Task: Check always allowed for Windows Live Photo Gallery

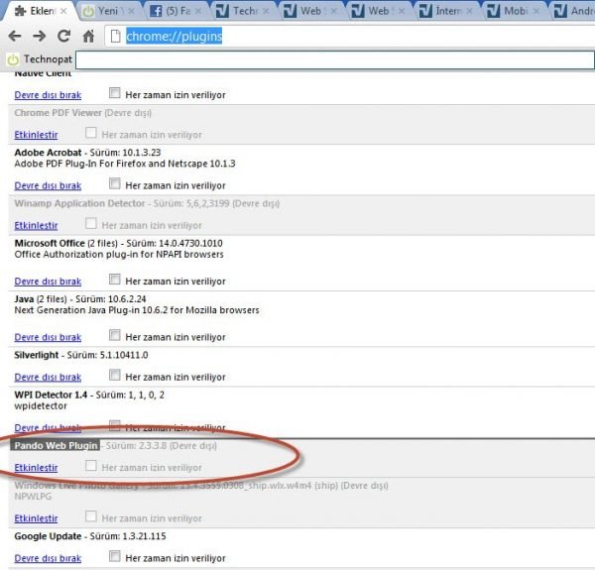Action: [x=91, y=516]
